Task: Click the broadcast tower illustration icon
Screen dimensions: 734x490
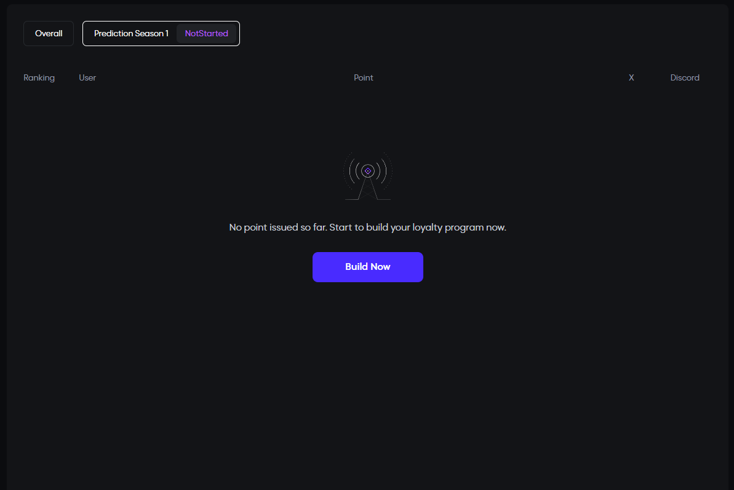Action: tap(368, 176)
